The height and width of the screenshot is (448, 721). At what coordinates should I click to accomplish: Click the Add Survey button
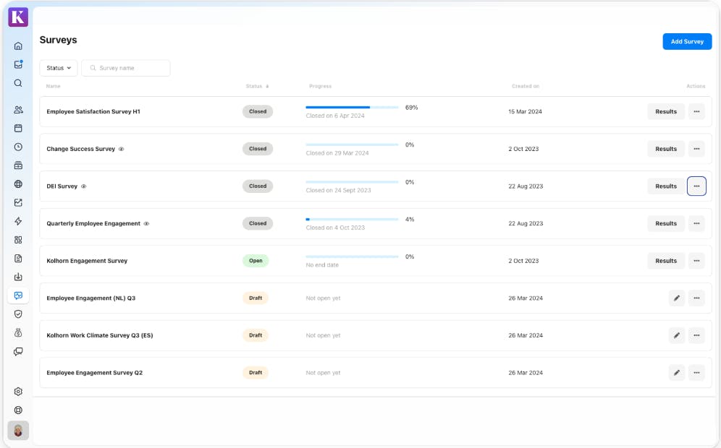click(x=687, y=41)
